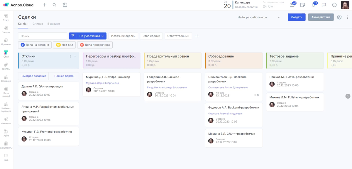
Task: Open the three-dots menu on Отклики column
Action: point(70,56)
